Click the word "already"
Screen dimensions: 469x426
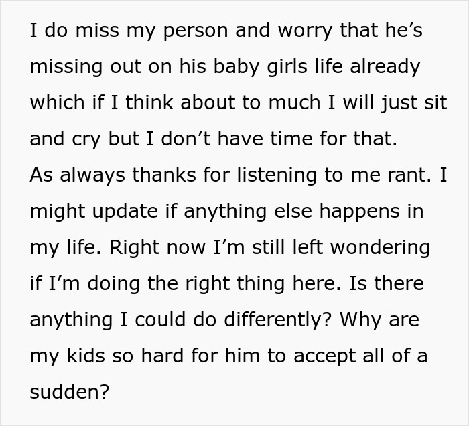point(382,67)
